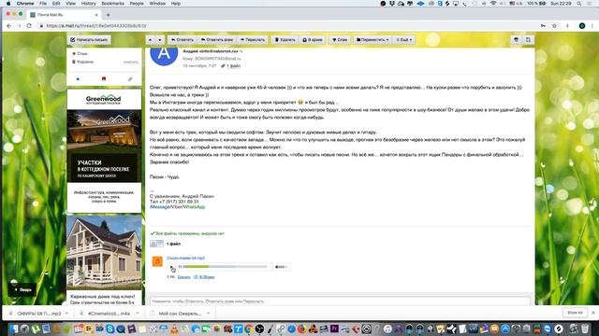
Task: Filter by attachments paperclip icon
Action: click(130, 79)
